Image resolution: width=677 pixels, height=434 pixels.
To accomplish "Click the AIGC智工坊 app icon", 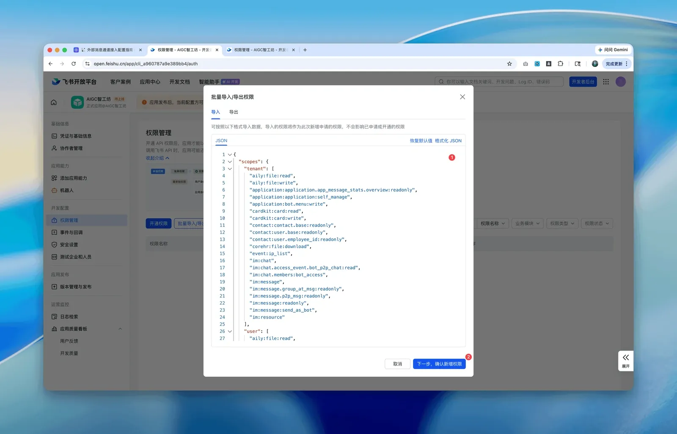I will pos(77,102).
